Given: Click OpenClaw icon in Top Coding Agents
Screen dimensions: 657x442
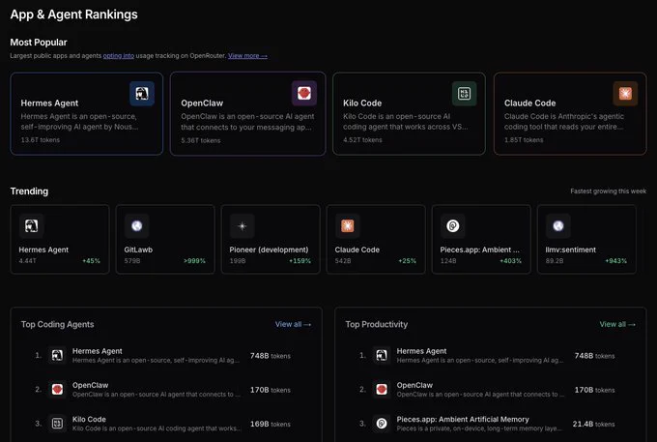Looking at the screenshot, I should click(x=57, y=390).
